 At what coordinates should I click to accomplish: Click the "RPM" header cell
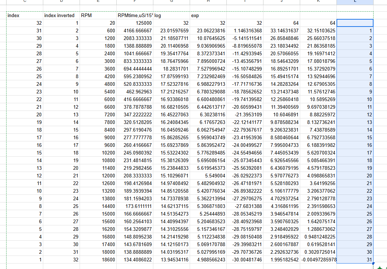click(x=98, y=15)
